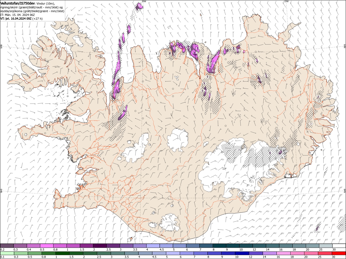Click the '20W' longitude label at top
Image resolution: width=346 pixels, height=259 pixels.
(144, 1)
